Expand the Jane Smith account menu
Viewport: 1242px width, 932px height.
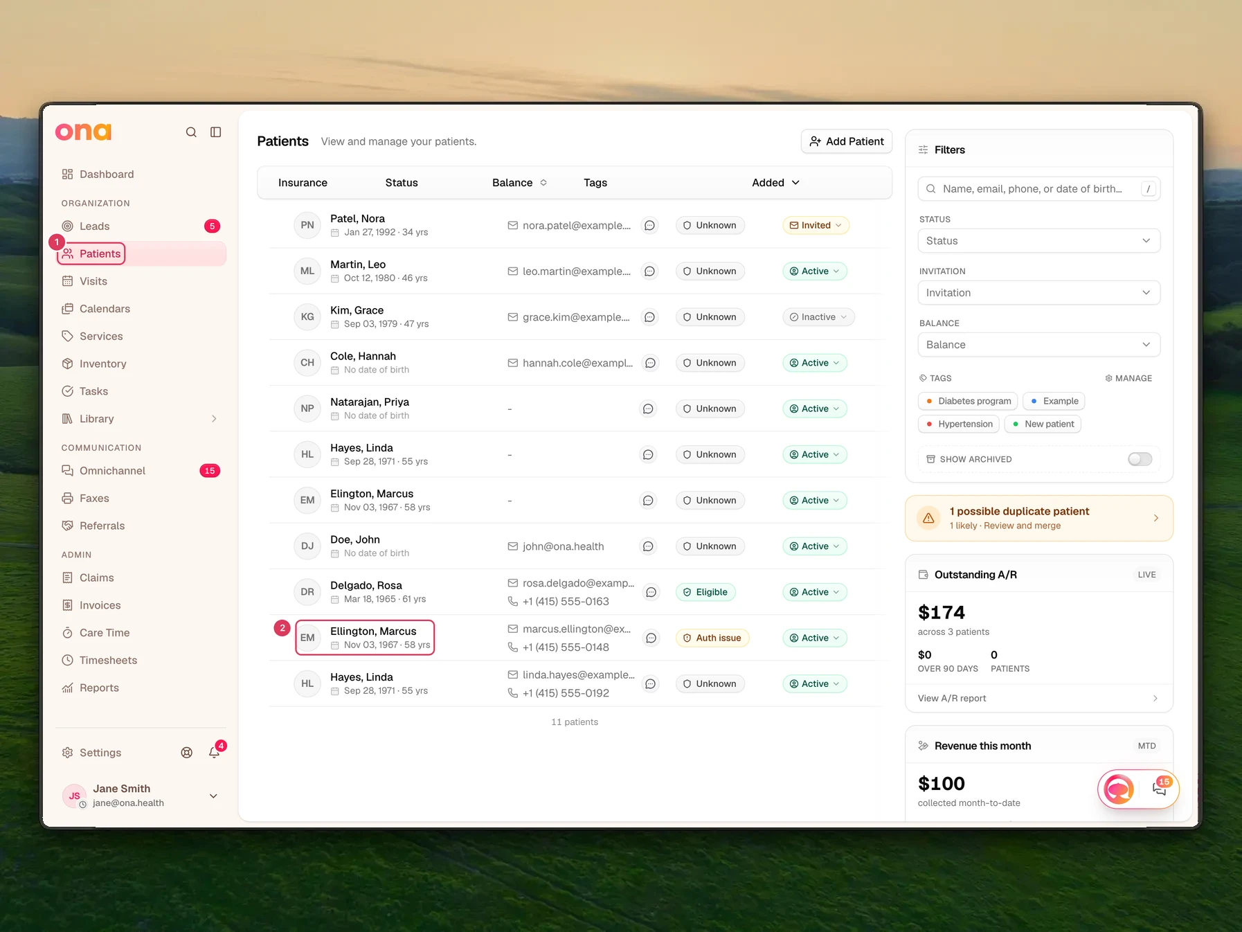(213, 796)
